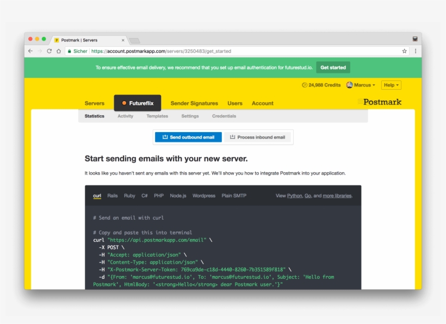
Task: Click the Send outbound email button
Action: point(188,137)
